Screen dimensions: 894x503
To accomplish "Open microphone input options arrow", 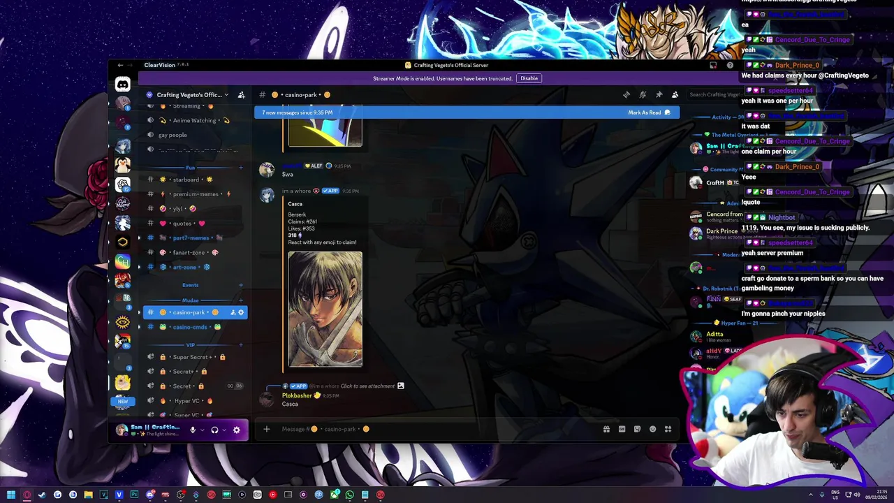I will tap(202, 430).
